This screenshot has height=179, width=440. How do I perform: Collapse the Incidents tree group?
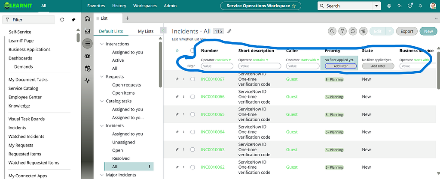102,125
